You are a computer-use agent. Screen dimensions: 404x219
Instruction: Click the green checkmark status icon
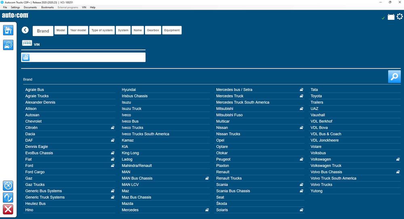(x=383, y=18)
